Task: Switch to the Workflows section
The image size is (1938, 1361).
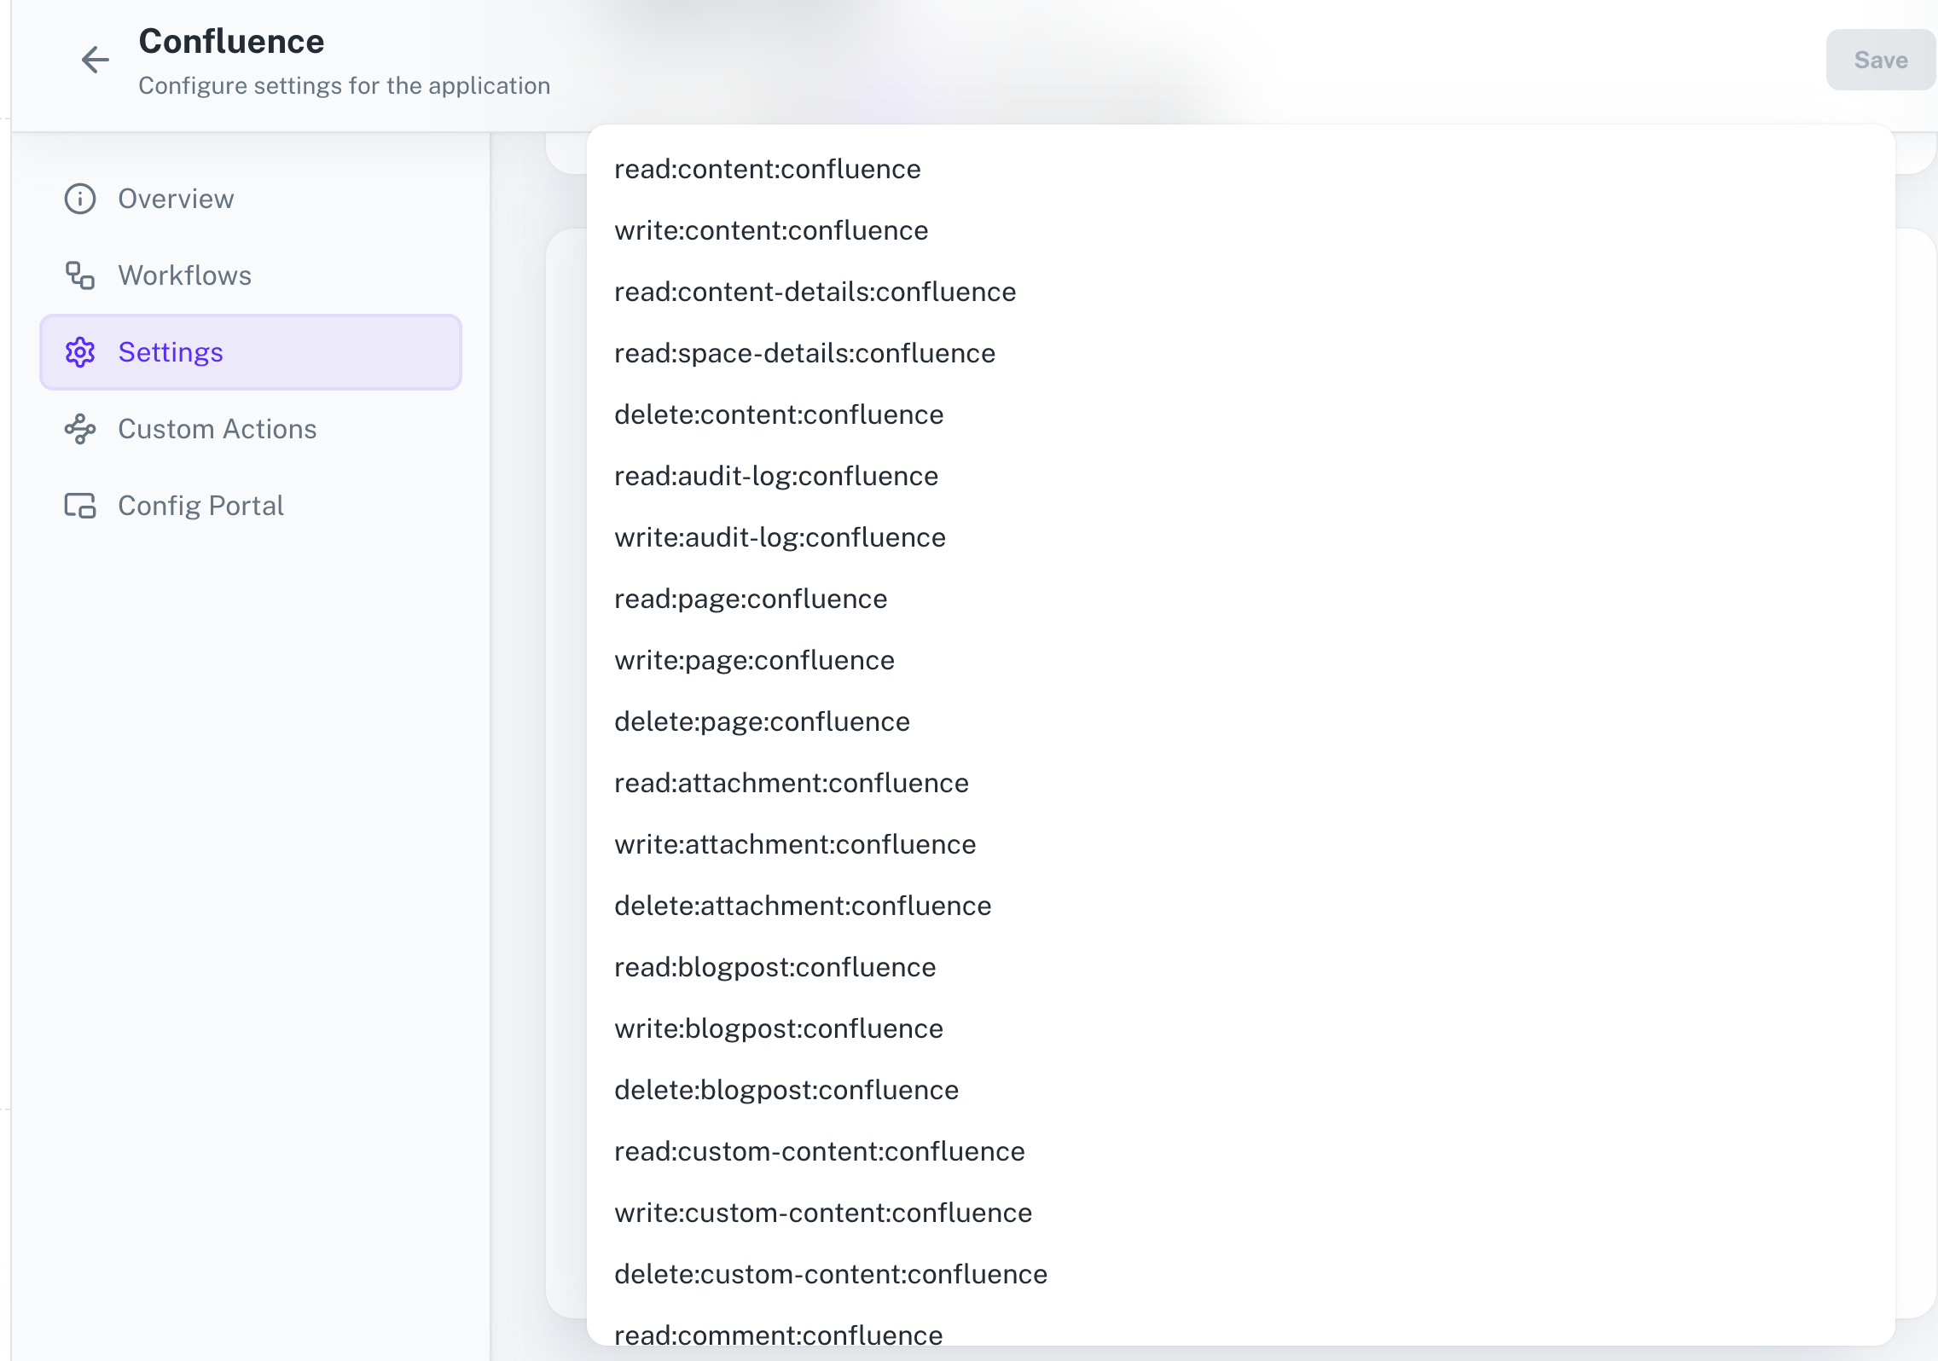Action: [x=184, y=275]
